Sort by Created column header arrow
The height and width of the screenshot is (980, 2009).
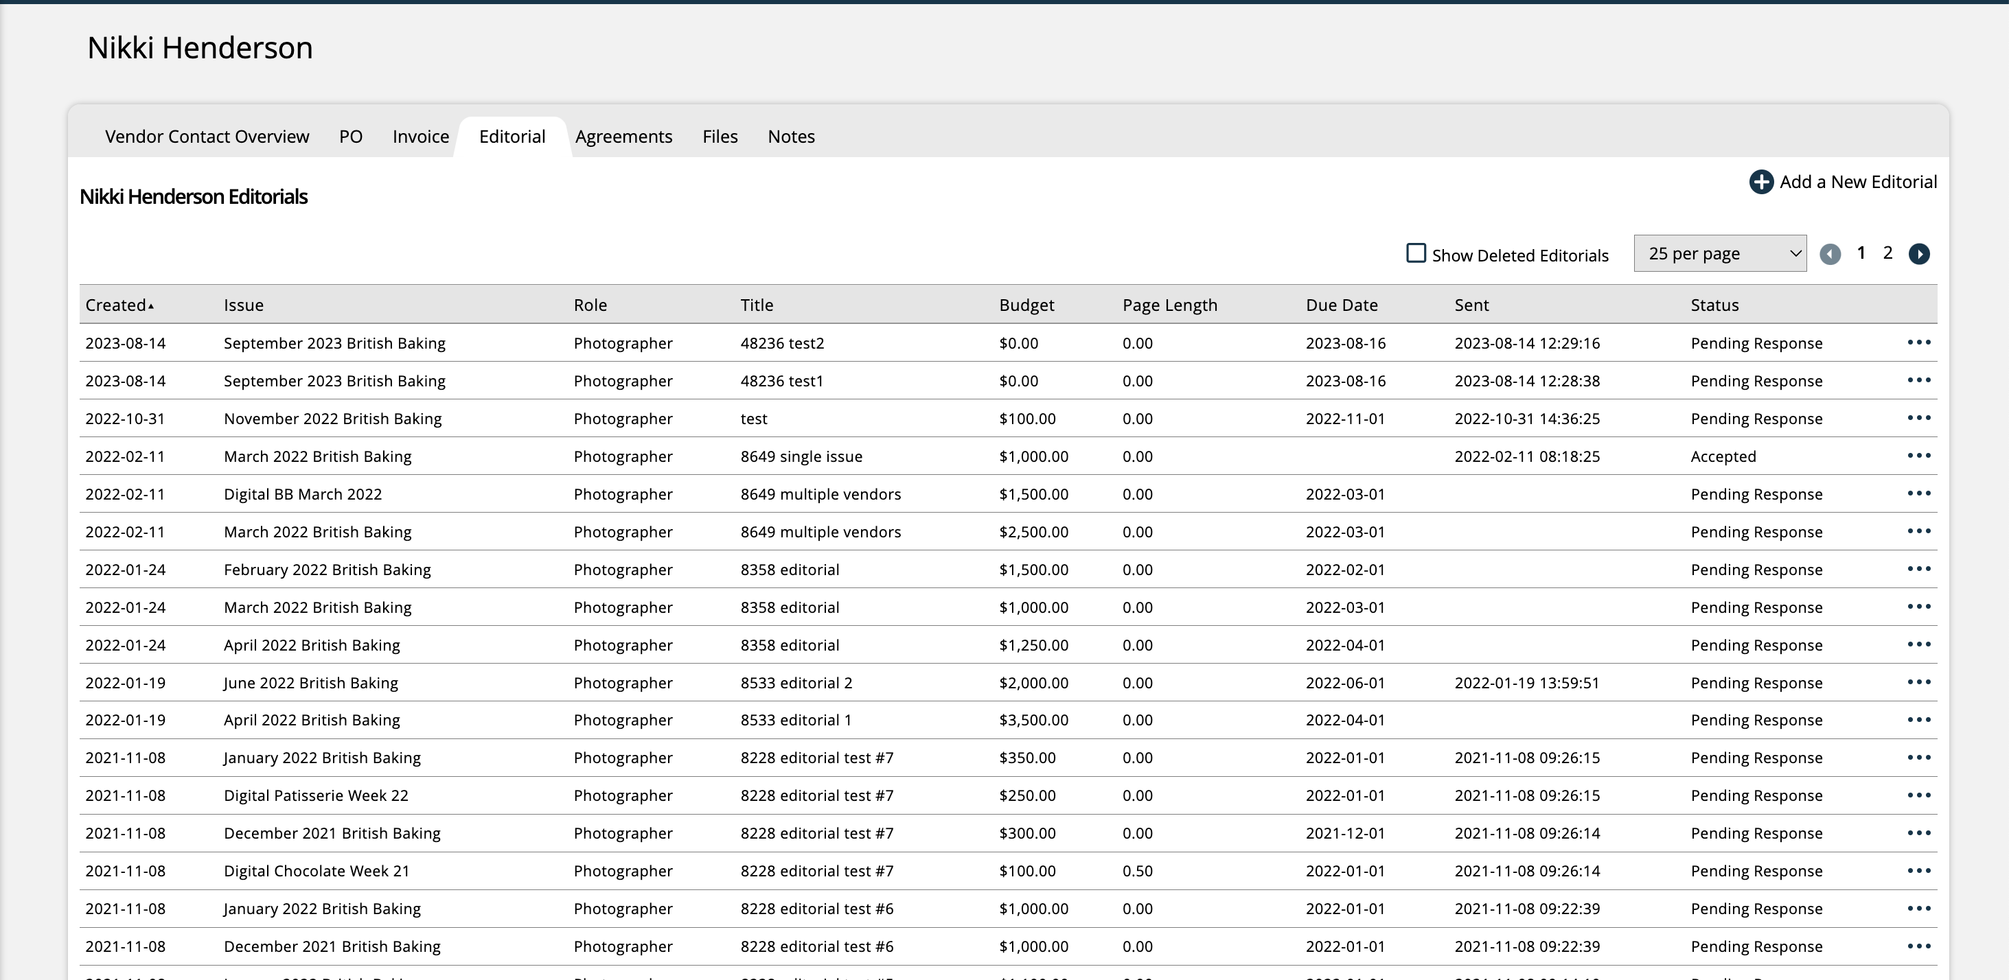(150, 305)
